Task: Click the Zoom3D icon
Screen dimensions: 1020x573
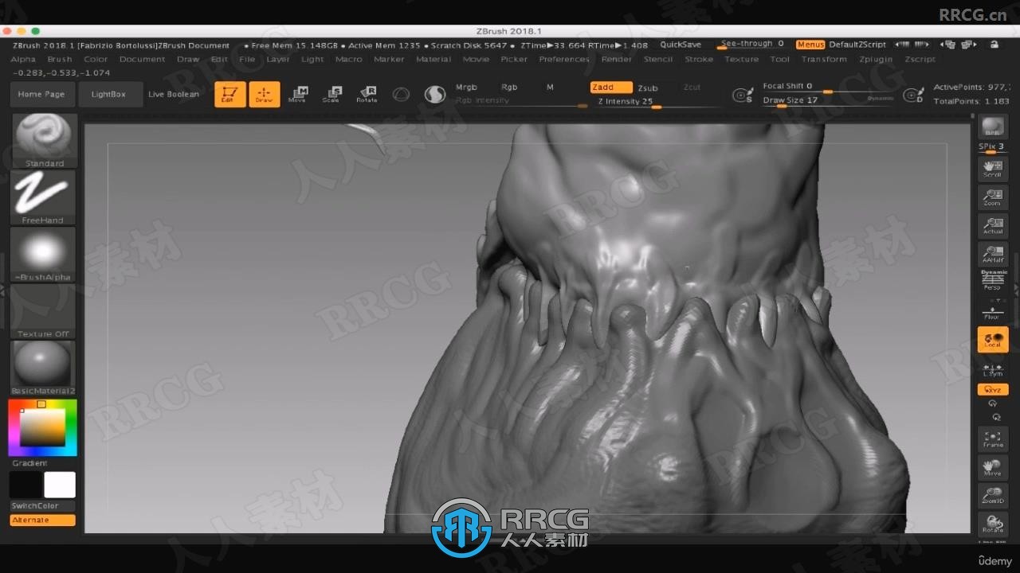Action: coord(993,496)
